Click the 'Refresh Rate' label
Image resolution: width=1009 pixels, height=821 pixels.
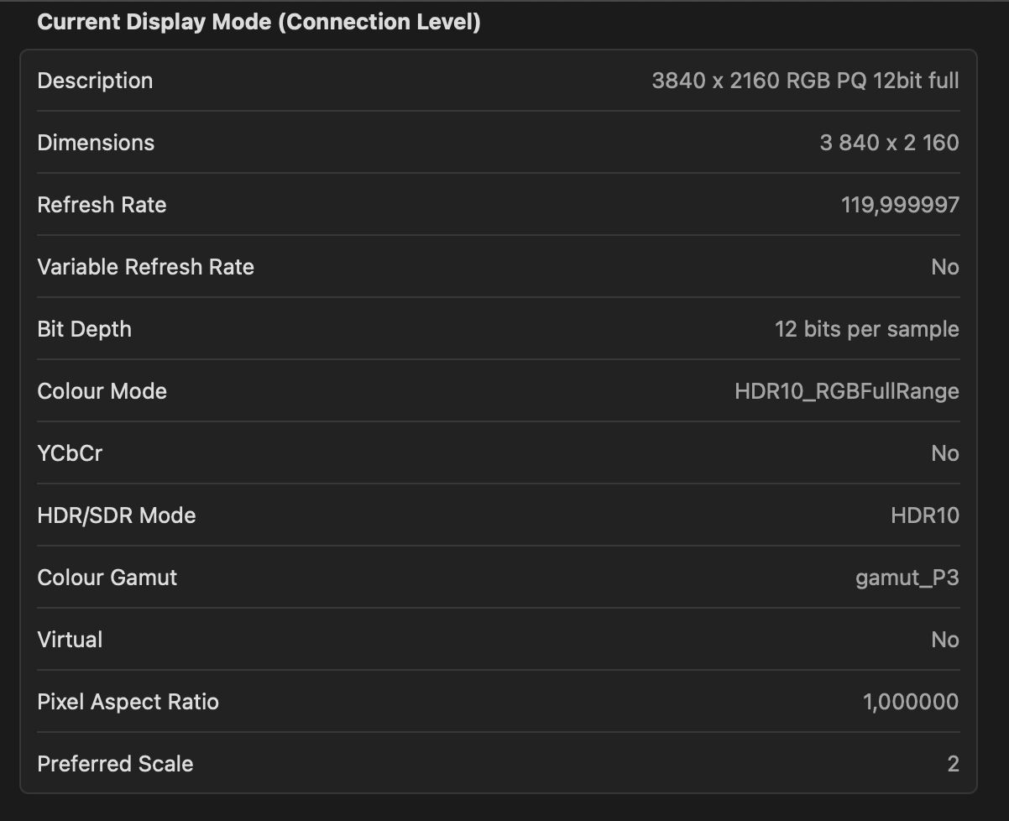102,205
